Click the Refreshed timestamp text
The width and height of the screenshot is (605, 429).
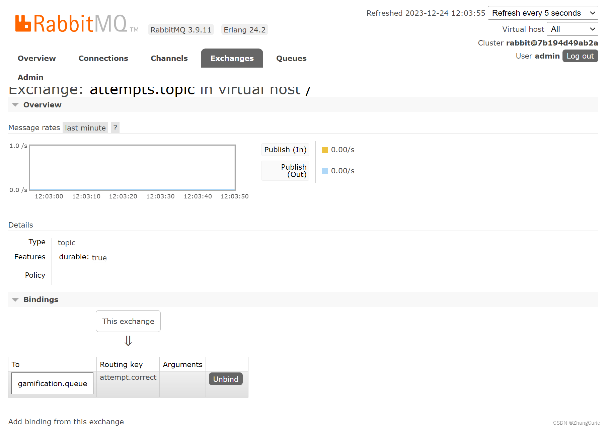tap(426, 13)
